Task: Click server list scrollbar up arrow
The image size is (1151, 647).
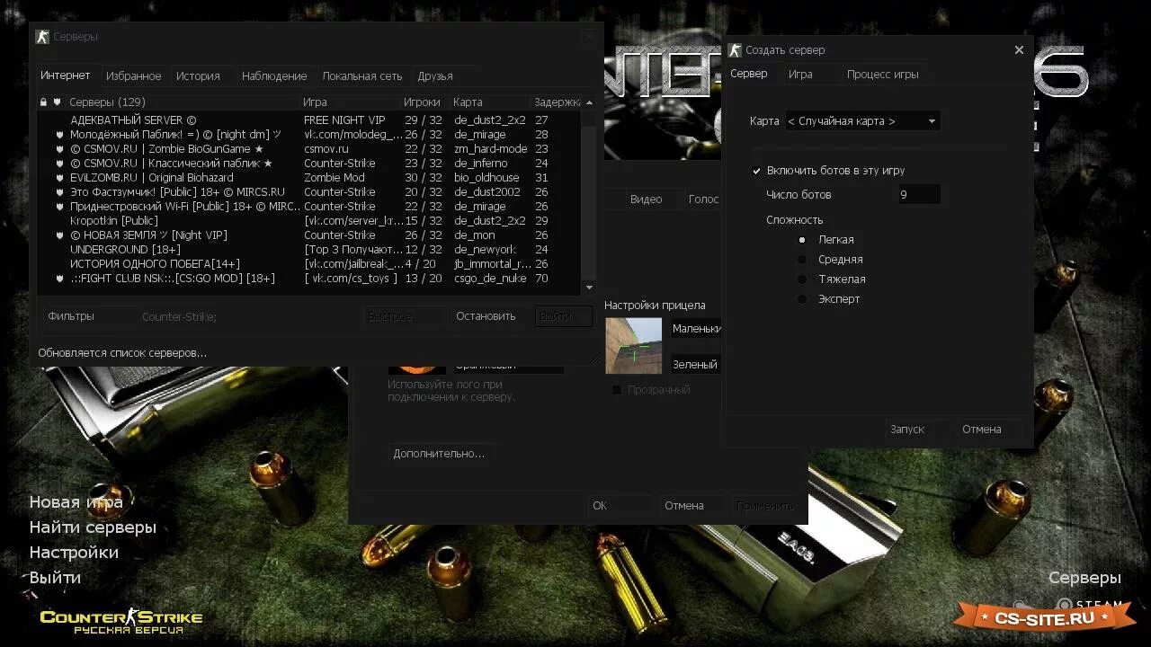Action: pos(589,102)
